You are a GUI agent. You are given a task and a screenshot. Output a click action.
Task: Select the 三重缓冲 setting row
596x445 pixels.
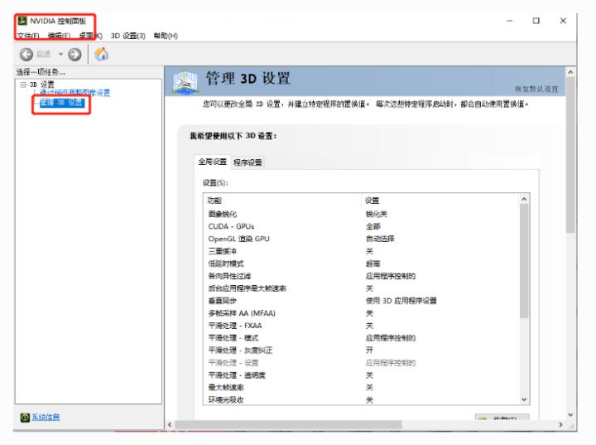point(361,251)
